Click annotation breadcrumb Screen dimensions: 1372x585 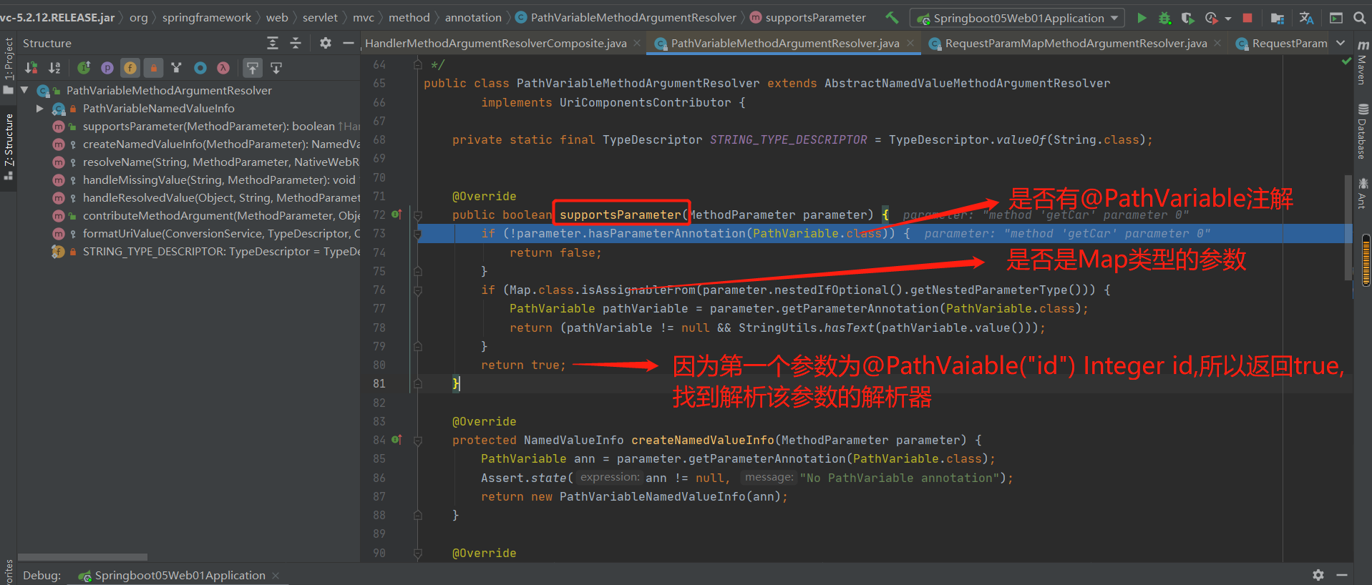pyautogui.click(x=473, y=18)
